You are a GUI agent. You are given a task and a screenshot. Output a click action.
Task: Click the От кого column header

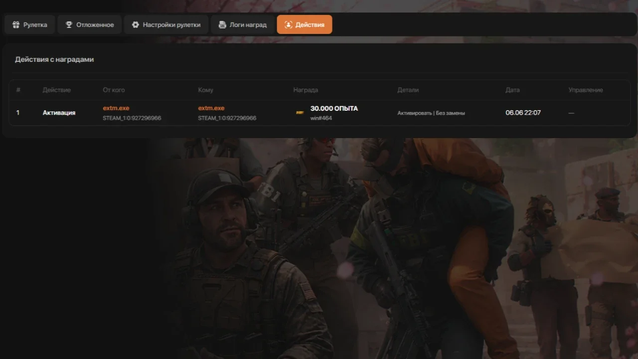tap(114, 90)
